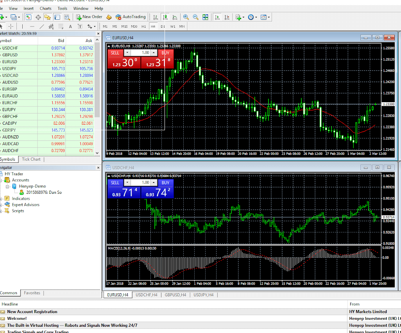Toggle AutoTrading on the toolbar
The image size is (401, 333).
click(x=131, y=17)
